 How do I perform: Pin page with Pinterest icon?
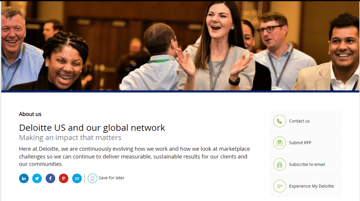[64, 178]
